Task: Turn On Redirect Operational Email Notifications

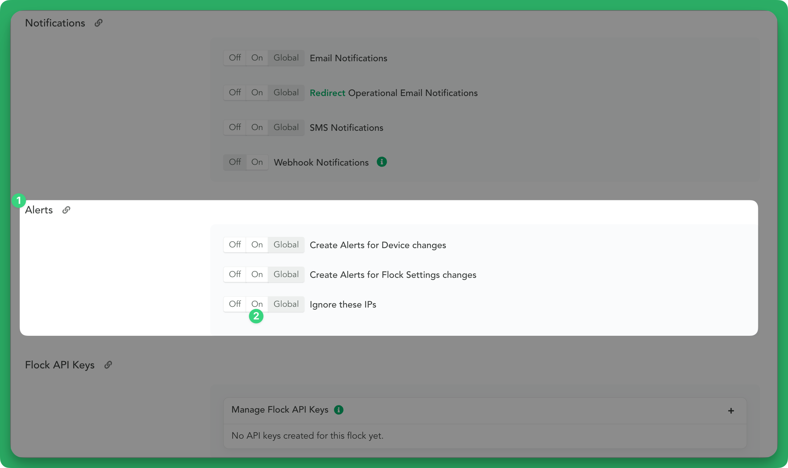Action: [x=257, y=93]
